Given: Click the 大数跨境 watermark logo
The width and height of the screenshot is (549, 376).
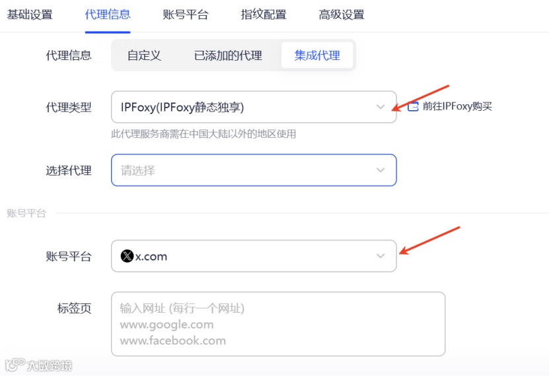Looking at the screenshot, I should click(39, 365).
